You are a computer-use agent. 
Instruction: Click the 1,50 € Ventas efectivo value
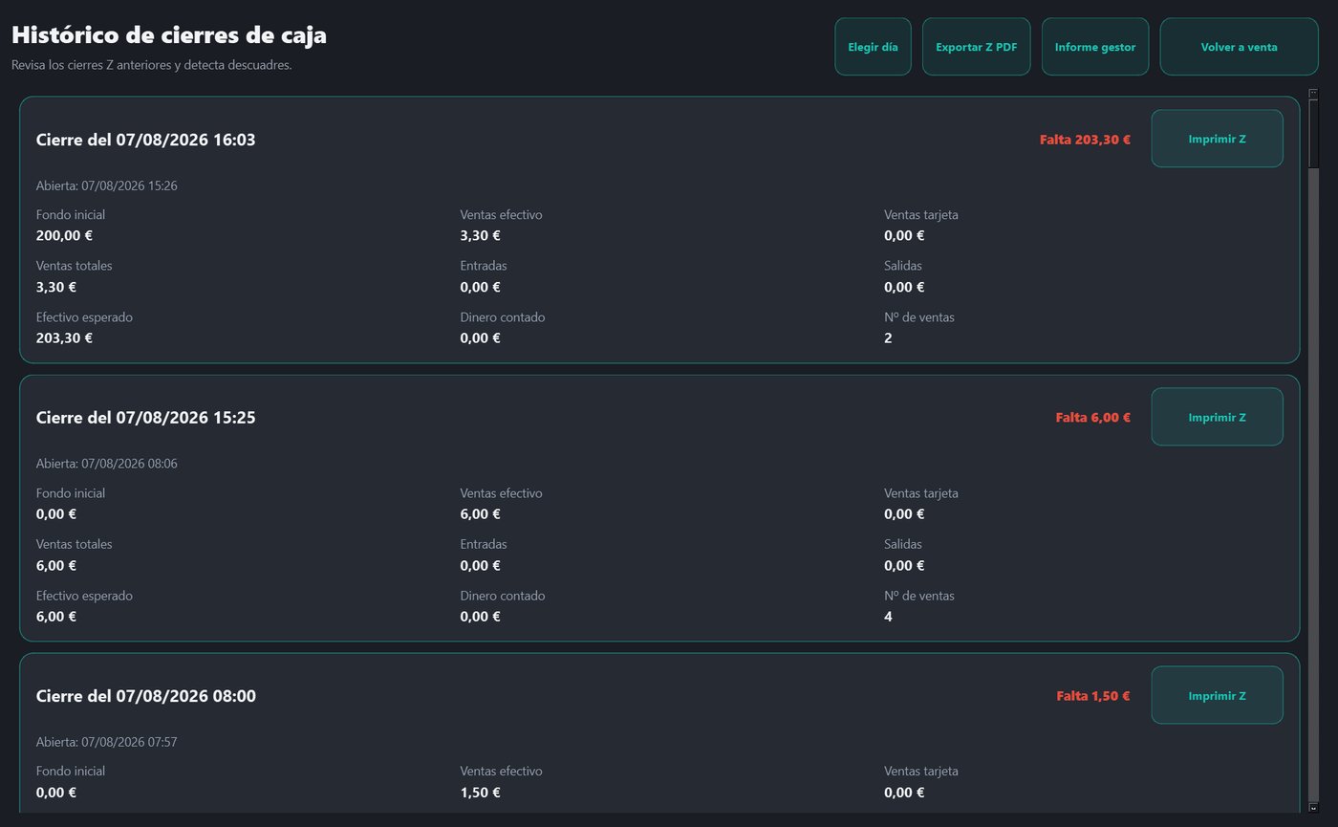click(480, 792)
